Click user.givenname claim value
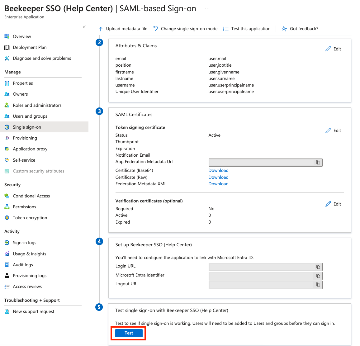The image size is (360, 346). click(x=224, y=72)
